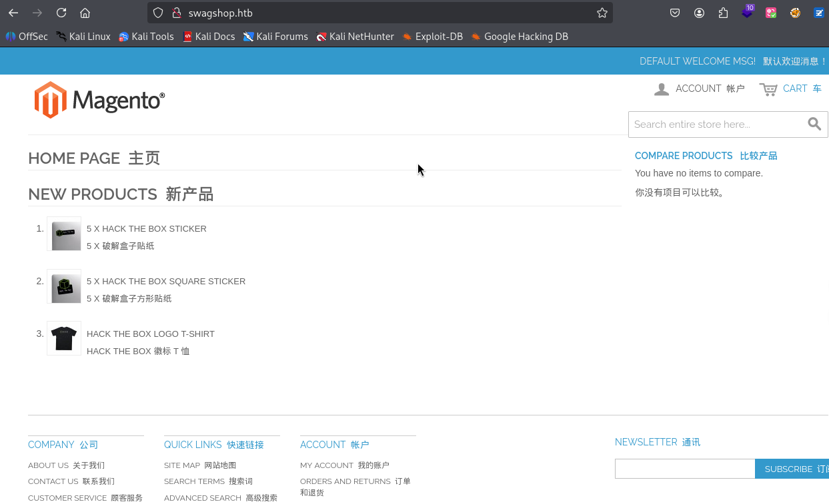Click the address bar showing swagshop.htb
This screenshot has width=829, height=504.
(x=380, y=13)
